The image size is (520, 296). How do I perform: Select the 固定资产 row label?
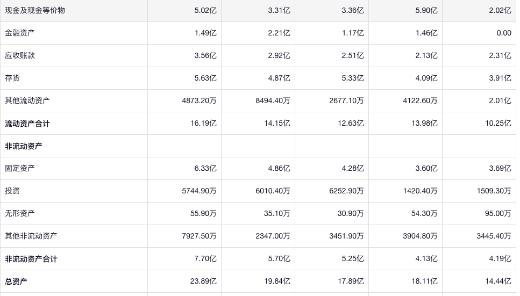click(x=20, y=168)
